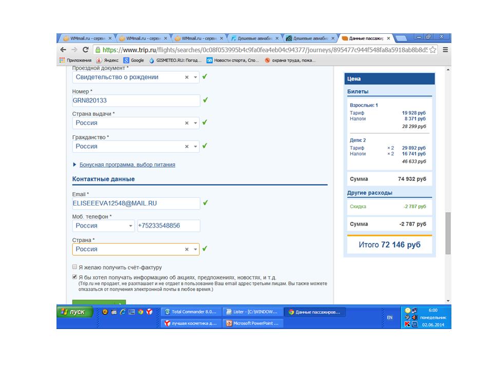This screenshot has height=369, width=493.
Task: Open the Новости спорта bookmark
Action: 233,60
